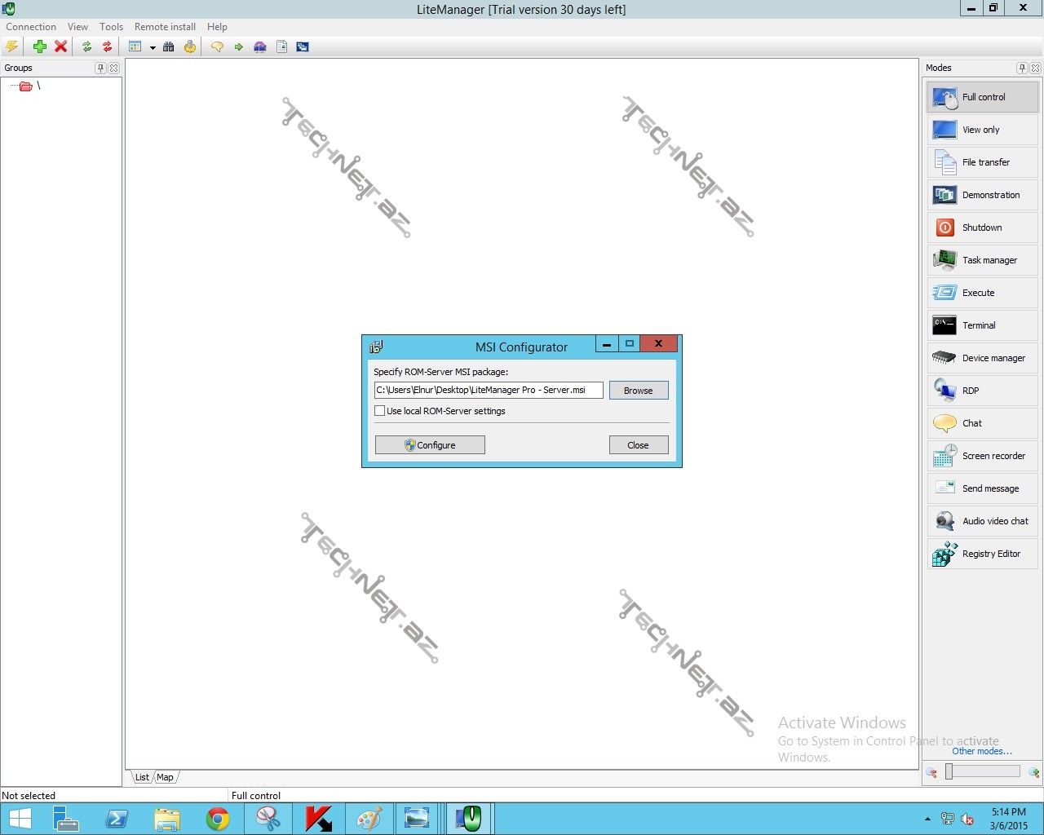Click the zoom in magnifier icon
The height and width of the screenshot is (835, 1044).
click(x=1033, y=772)
